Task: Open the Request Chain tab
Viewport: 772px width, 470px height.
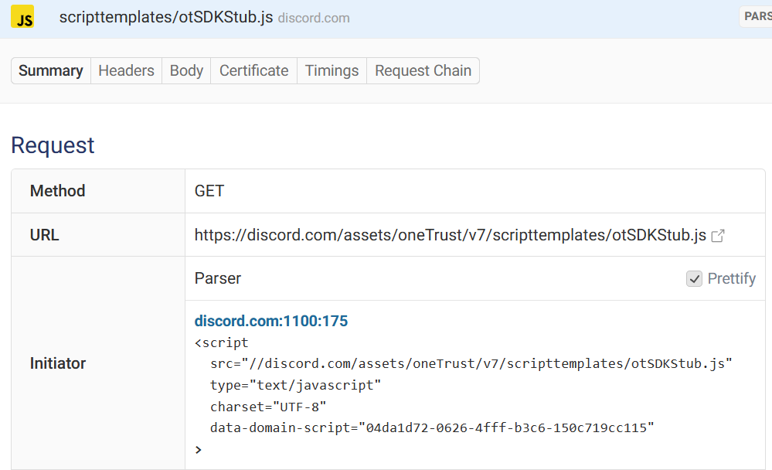Action: [x=423, y=70]
